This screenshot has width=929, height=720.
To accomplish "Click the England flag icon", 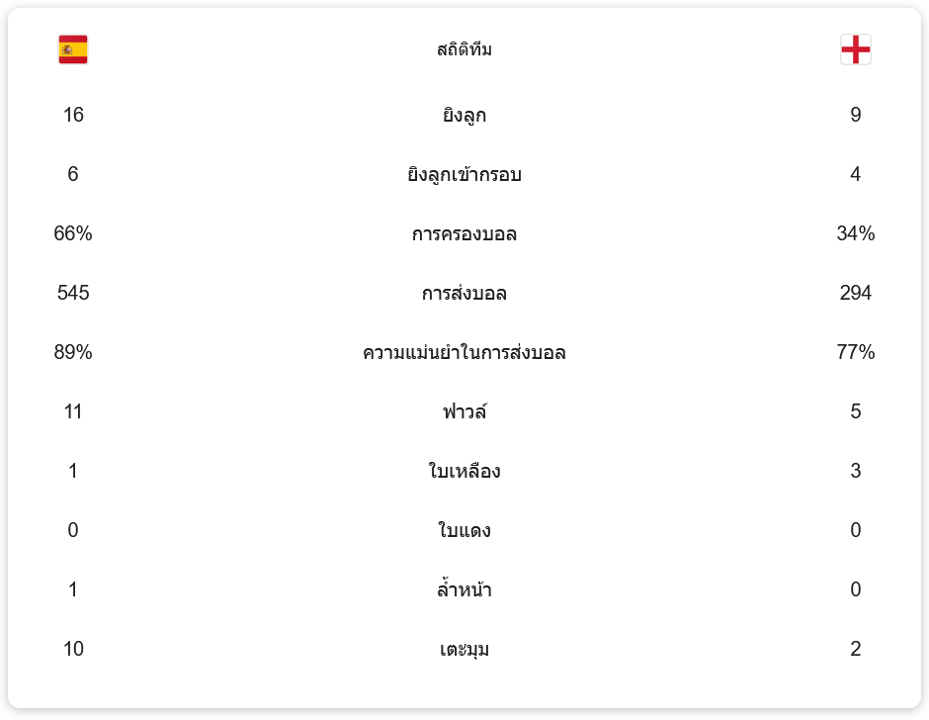I will coord(856,49).
